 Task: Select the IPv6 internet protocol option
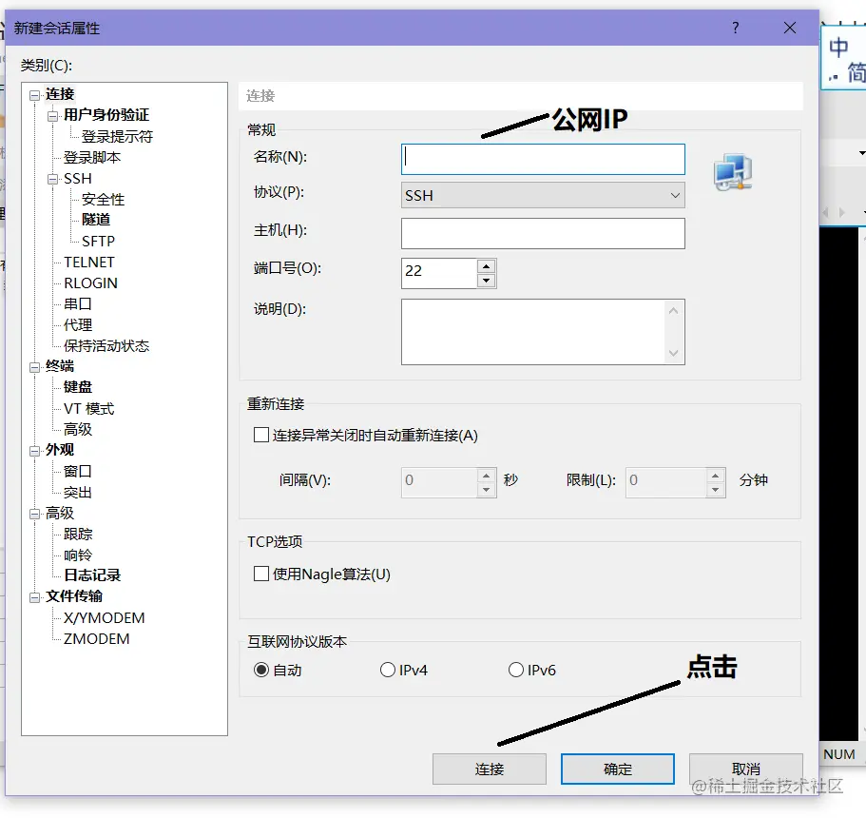tap(514, 669)
